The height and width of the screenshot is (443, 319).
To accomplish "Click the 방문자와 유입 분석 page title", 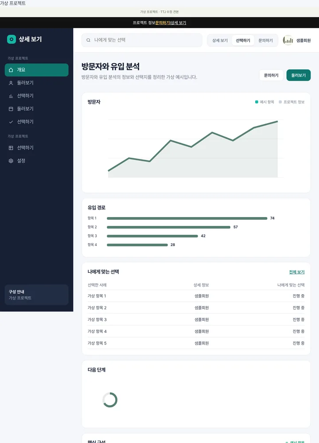I will (110, 67).
